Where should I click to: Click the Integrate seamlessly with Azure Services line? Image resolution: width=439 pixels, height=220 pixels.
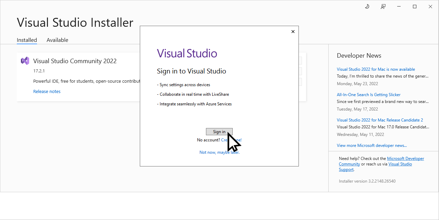[194, 104]
